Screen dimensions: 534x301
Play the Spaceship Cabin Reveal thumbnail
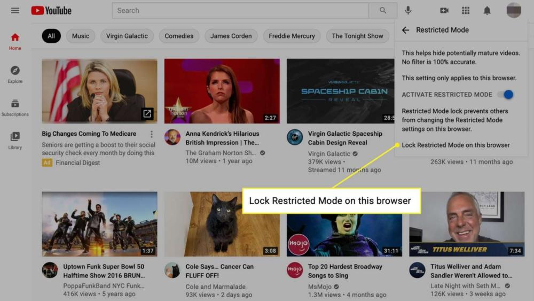(x=341, y=91)
